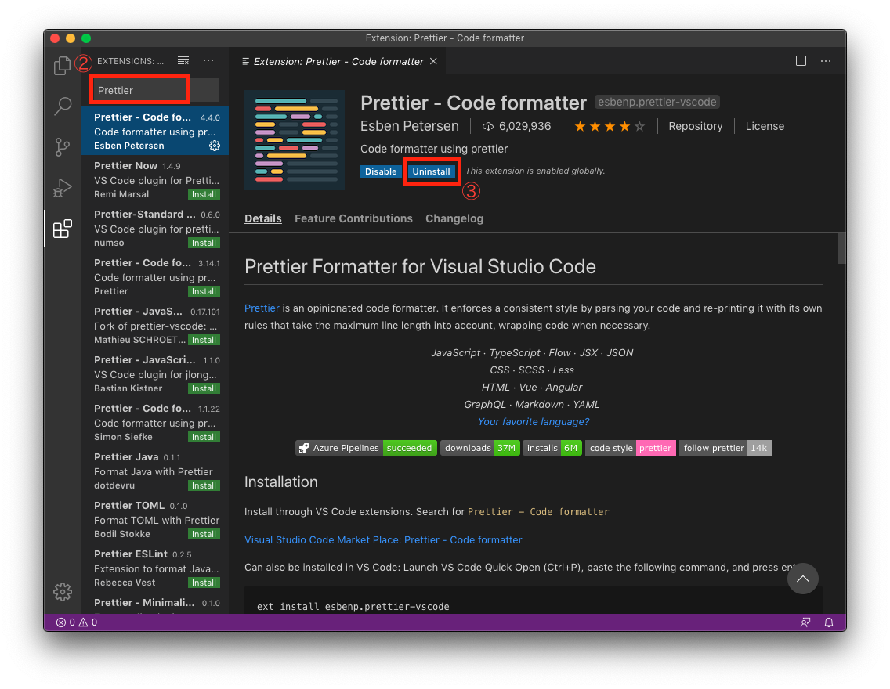Screen dimensions: 890x689
Task: Clear extensions search results icon
Action: pyautogui.click(x=183, y=60)
